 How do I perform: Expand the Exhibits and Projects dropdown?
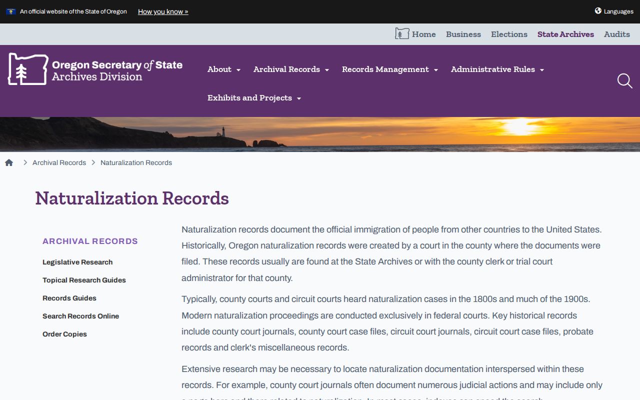tap(254, 98)
